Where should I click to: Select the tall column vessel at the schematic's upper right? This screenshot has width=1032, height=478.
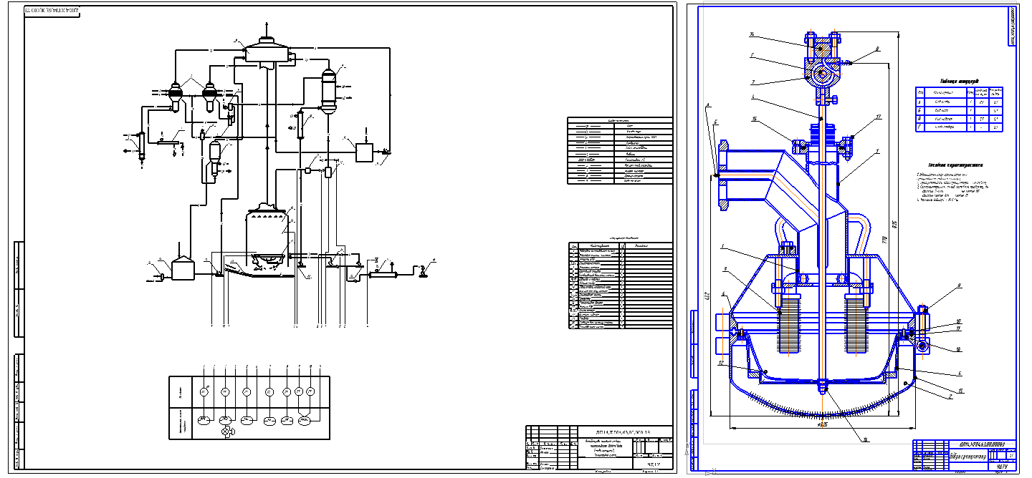[329, 90]
